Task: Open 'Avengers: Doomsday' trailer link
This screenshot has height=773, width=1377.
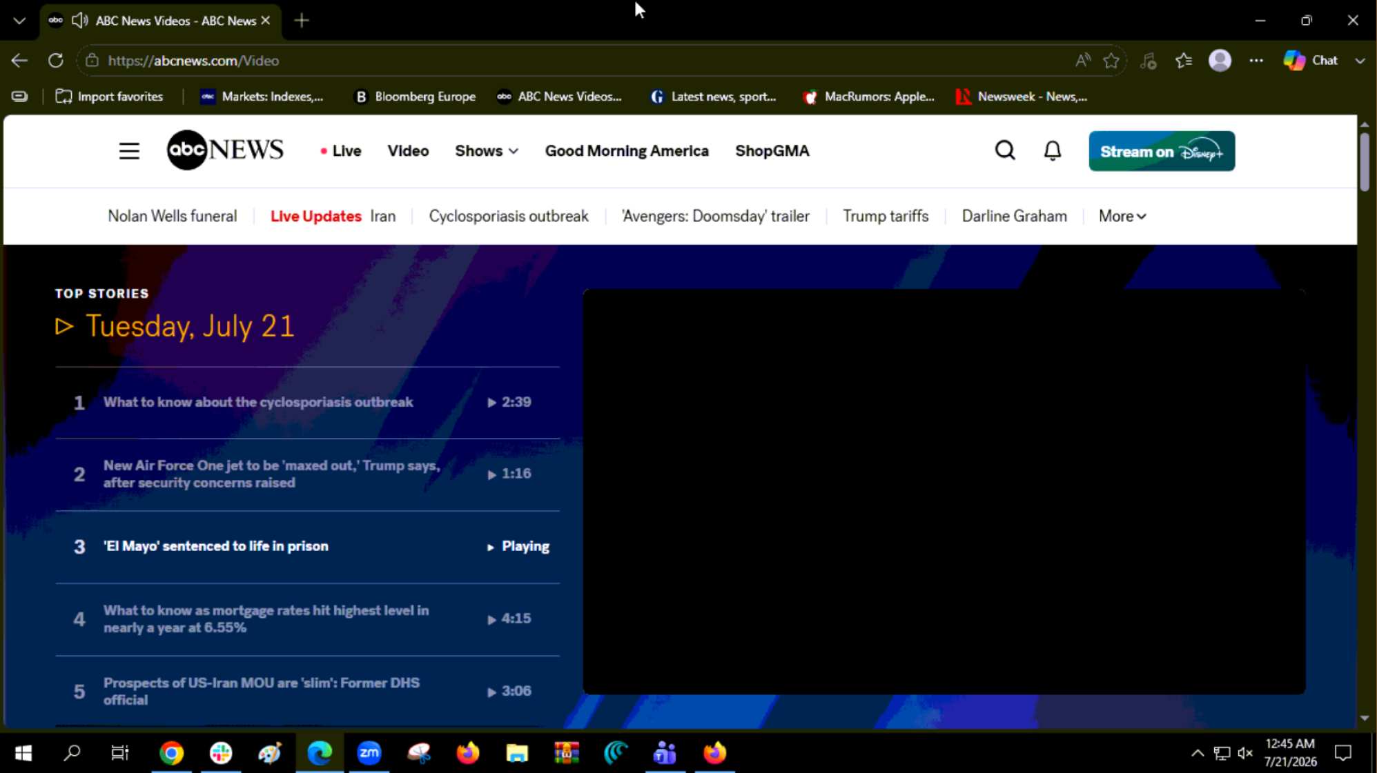Action: pos(715,217)
